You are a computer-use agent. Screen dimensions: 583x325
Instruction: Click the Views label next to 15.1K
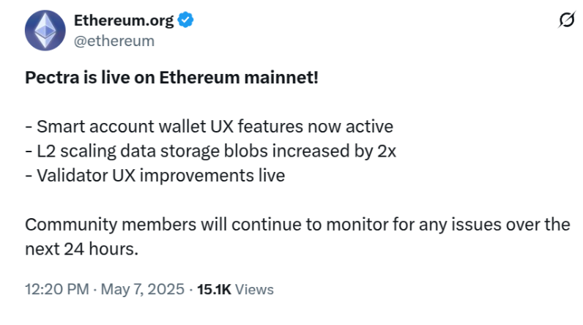[254, 289]
